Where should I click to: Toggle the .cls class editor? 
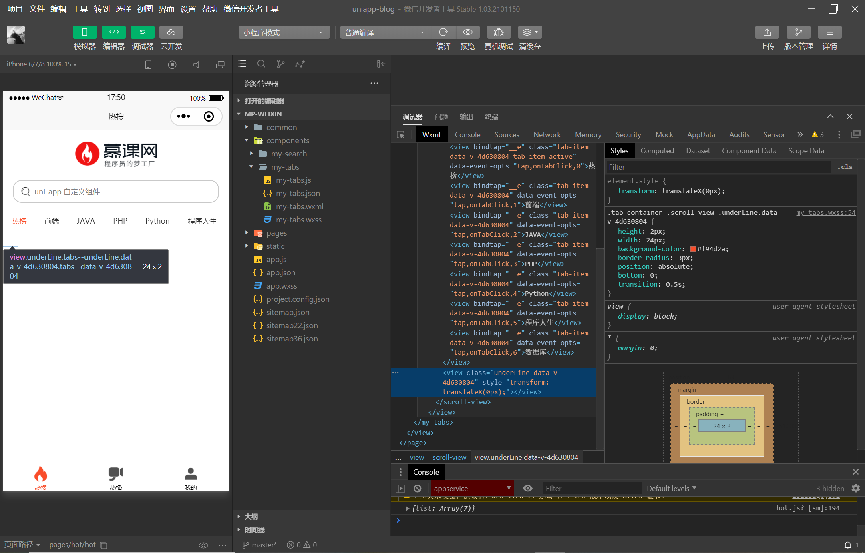[x=845, y=167]
